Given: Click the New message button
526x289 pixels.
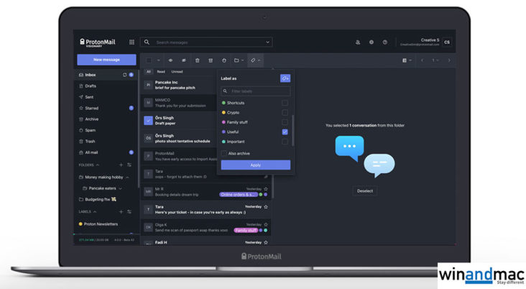Looking at the screenshot, I should 106,60.
